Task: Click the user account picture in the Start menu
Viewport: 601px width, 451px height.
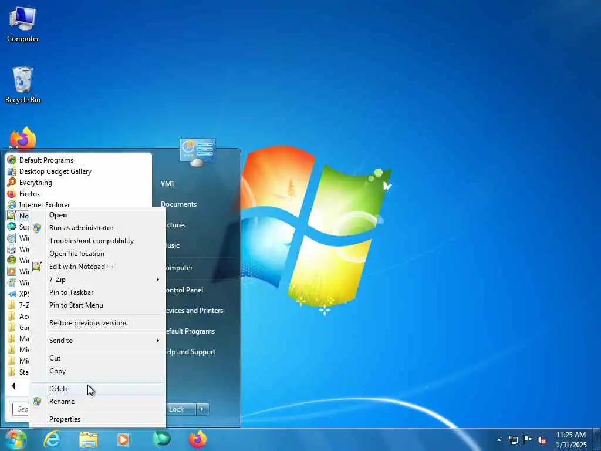Action: (x=198, y=151)
